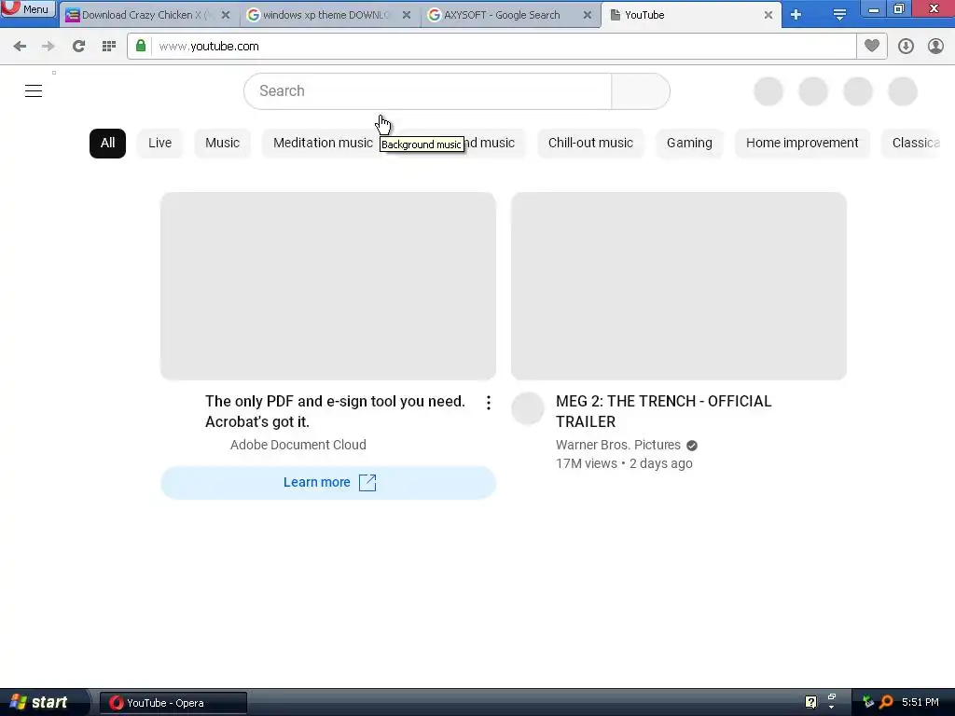Open Adobe Document Cloud advertiser link
The width and height of the screenshot is (955, 716).
point(298,445)
